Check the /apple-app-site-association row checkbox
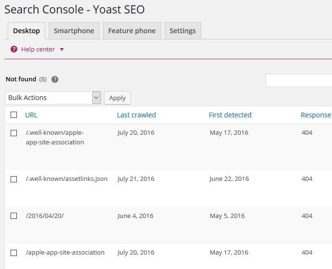 click(x=14, y=253)
